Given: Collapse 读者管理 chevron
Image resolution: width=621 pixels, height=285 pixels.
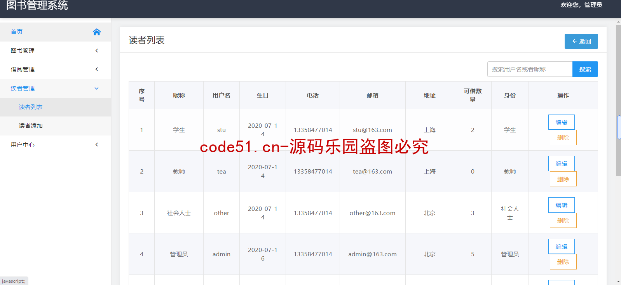Looking at the screenshot, I should (97, 88).
